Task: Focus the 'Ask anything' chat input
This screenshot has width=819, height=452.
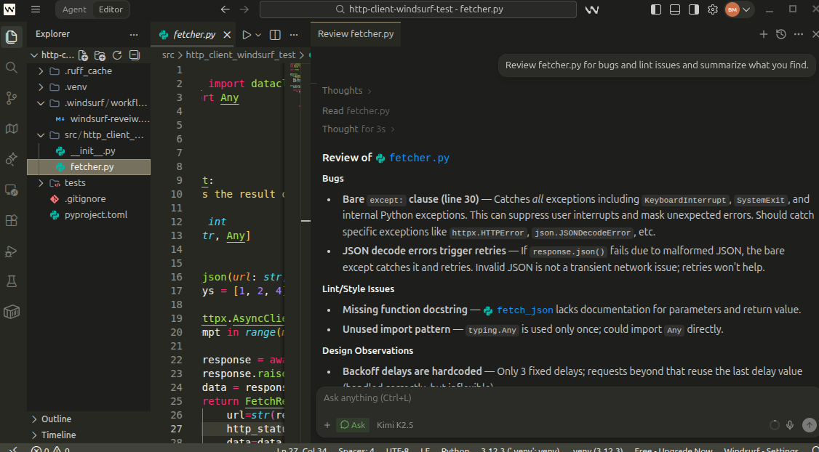Action: point(567,398)
